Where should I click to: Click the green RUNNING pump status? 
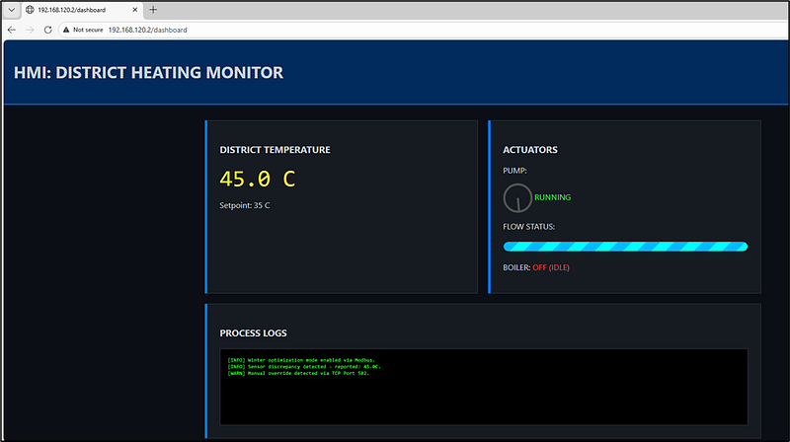[x=553, y=197]
